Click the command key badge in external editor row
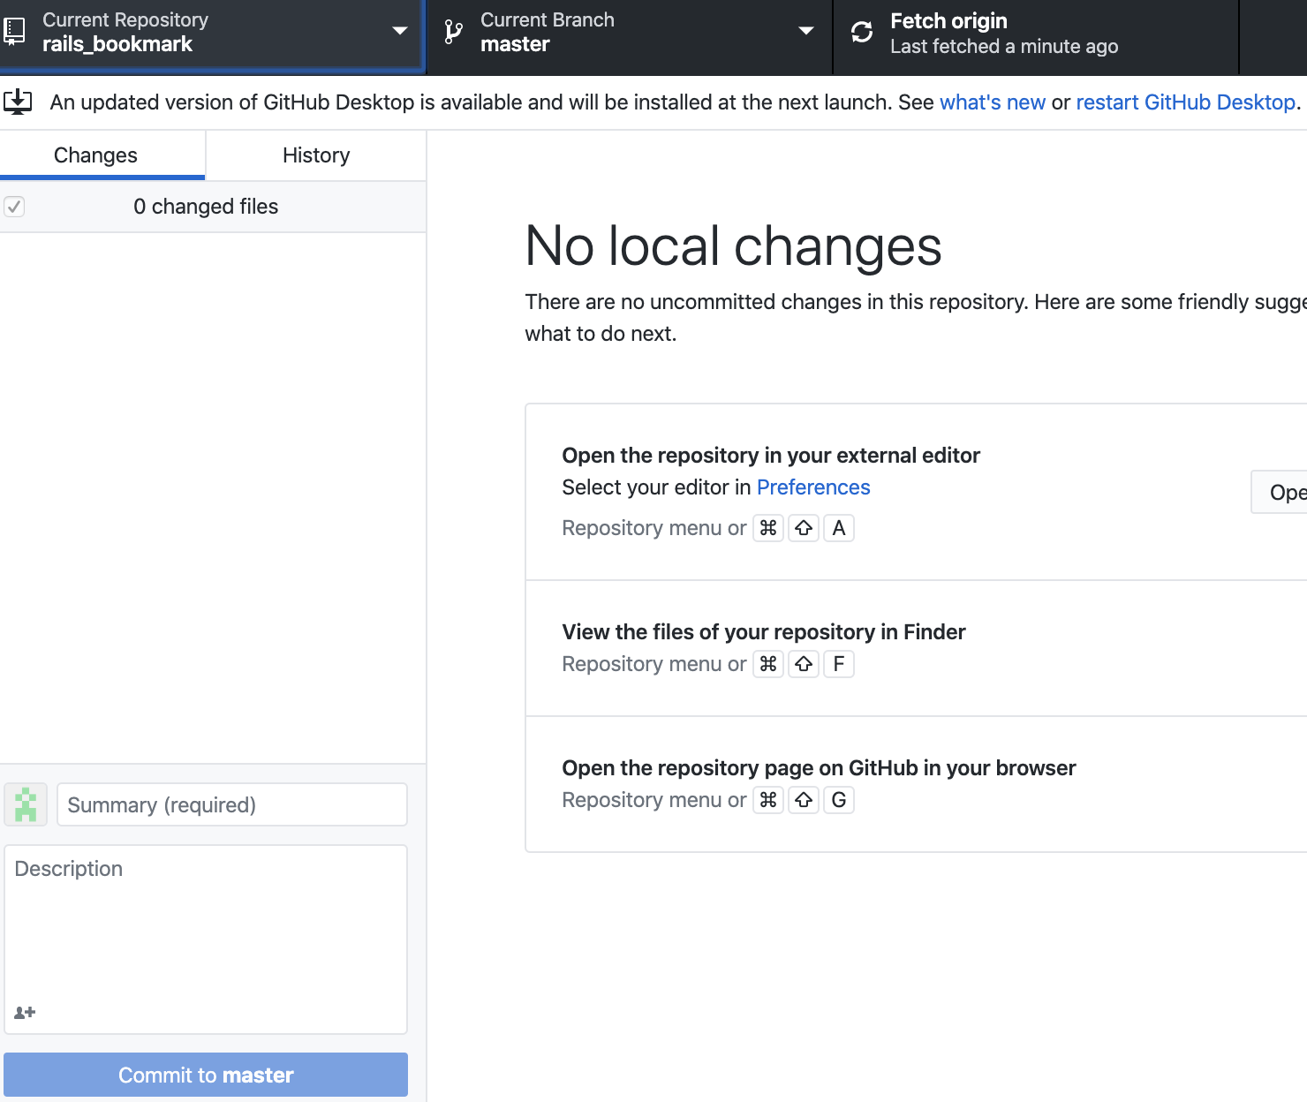This screenshot has width=1307, height=1102. tap(768, 528)
